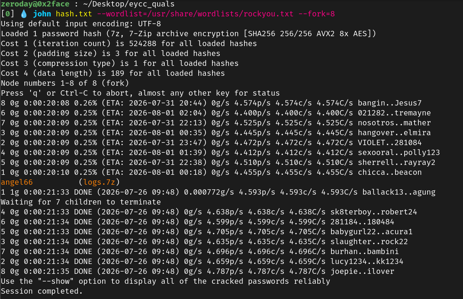Click the 'Session completed.' line
This screenshot has width=463, height=299.
click(x=42, y=291)
